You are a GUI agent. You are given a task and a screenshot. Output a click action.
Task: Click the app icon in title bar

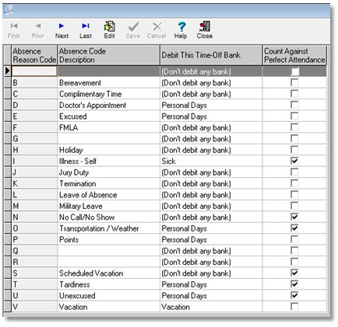tap(9, 10)
